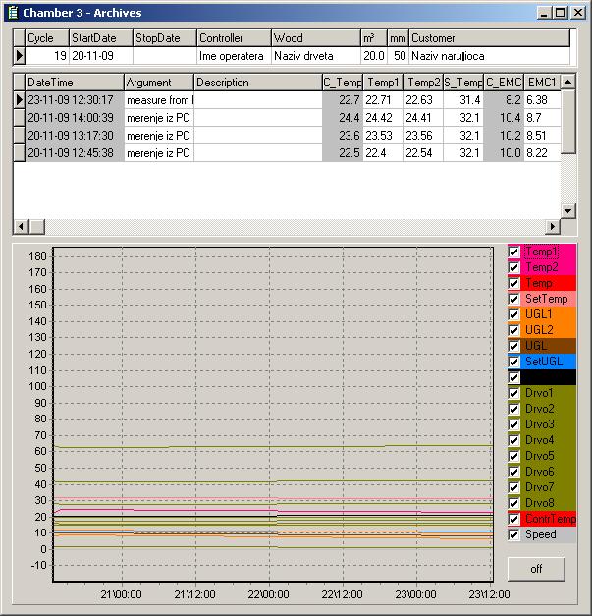Viewport: 592px width, 616px height.
Task: Click the EMC1 column header
Action: [x=542, y=83]
